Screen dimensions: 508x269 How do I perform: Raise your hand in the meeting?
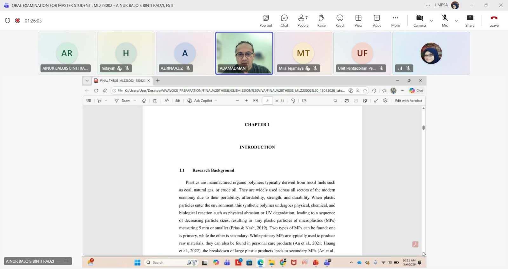pos(321,21)
